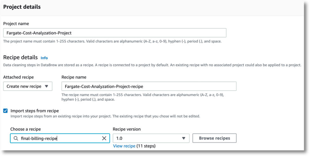Image resolution: width=310 pixels, height=156 pixels.
Task: Open the View recipe link
Action: [x=124, y=146]
